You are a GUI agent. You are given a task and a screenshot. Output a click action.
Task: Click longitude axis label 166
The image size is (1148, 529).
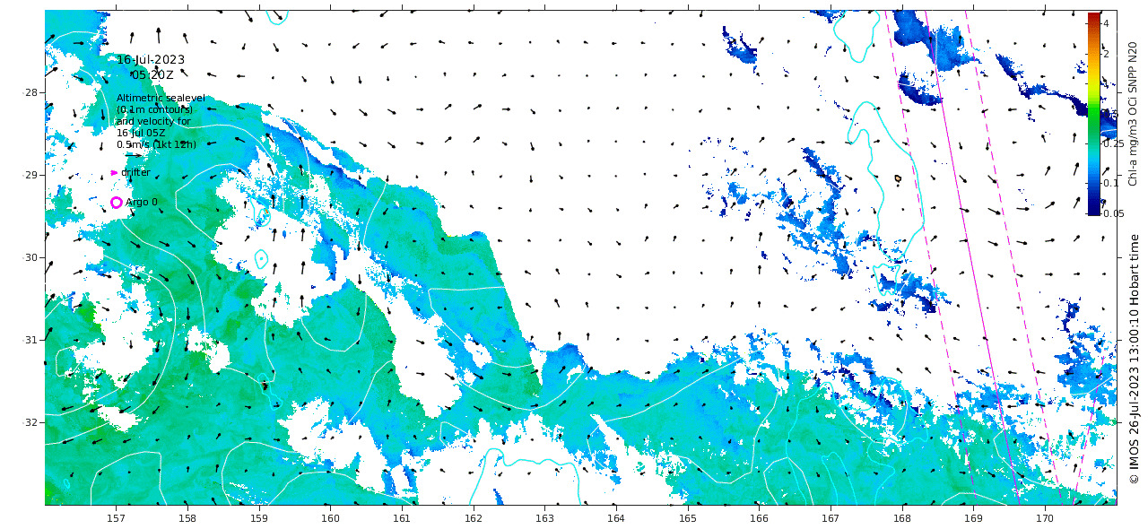click(x=759, y=518)
